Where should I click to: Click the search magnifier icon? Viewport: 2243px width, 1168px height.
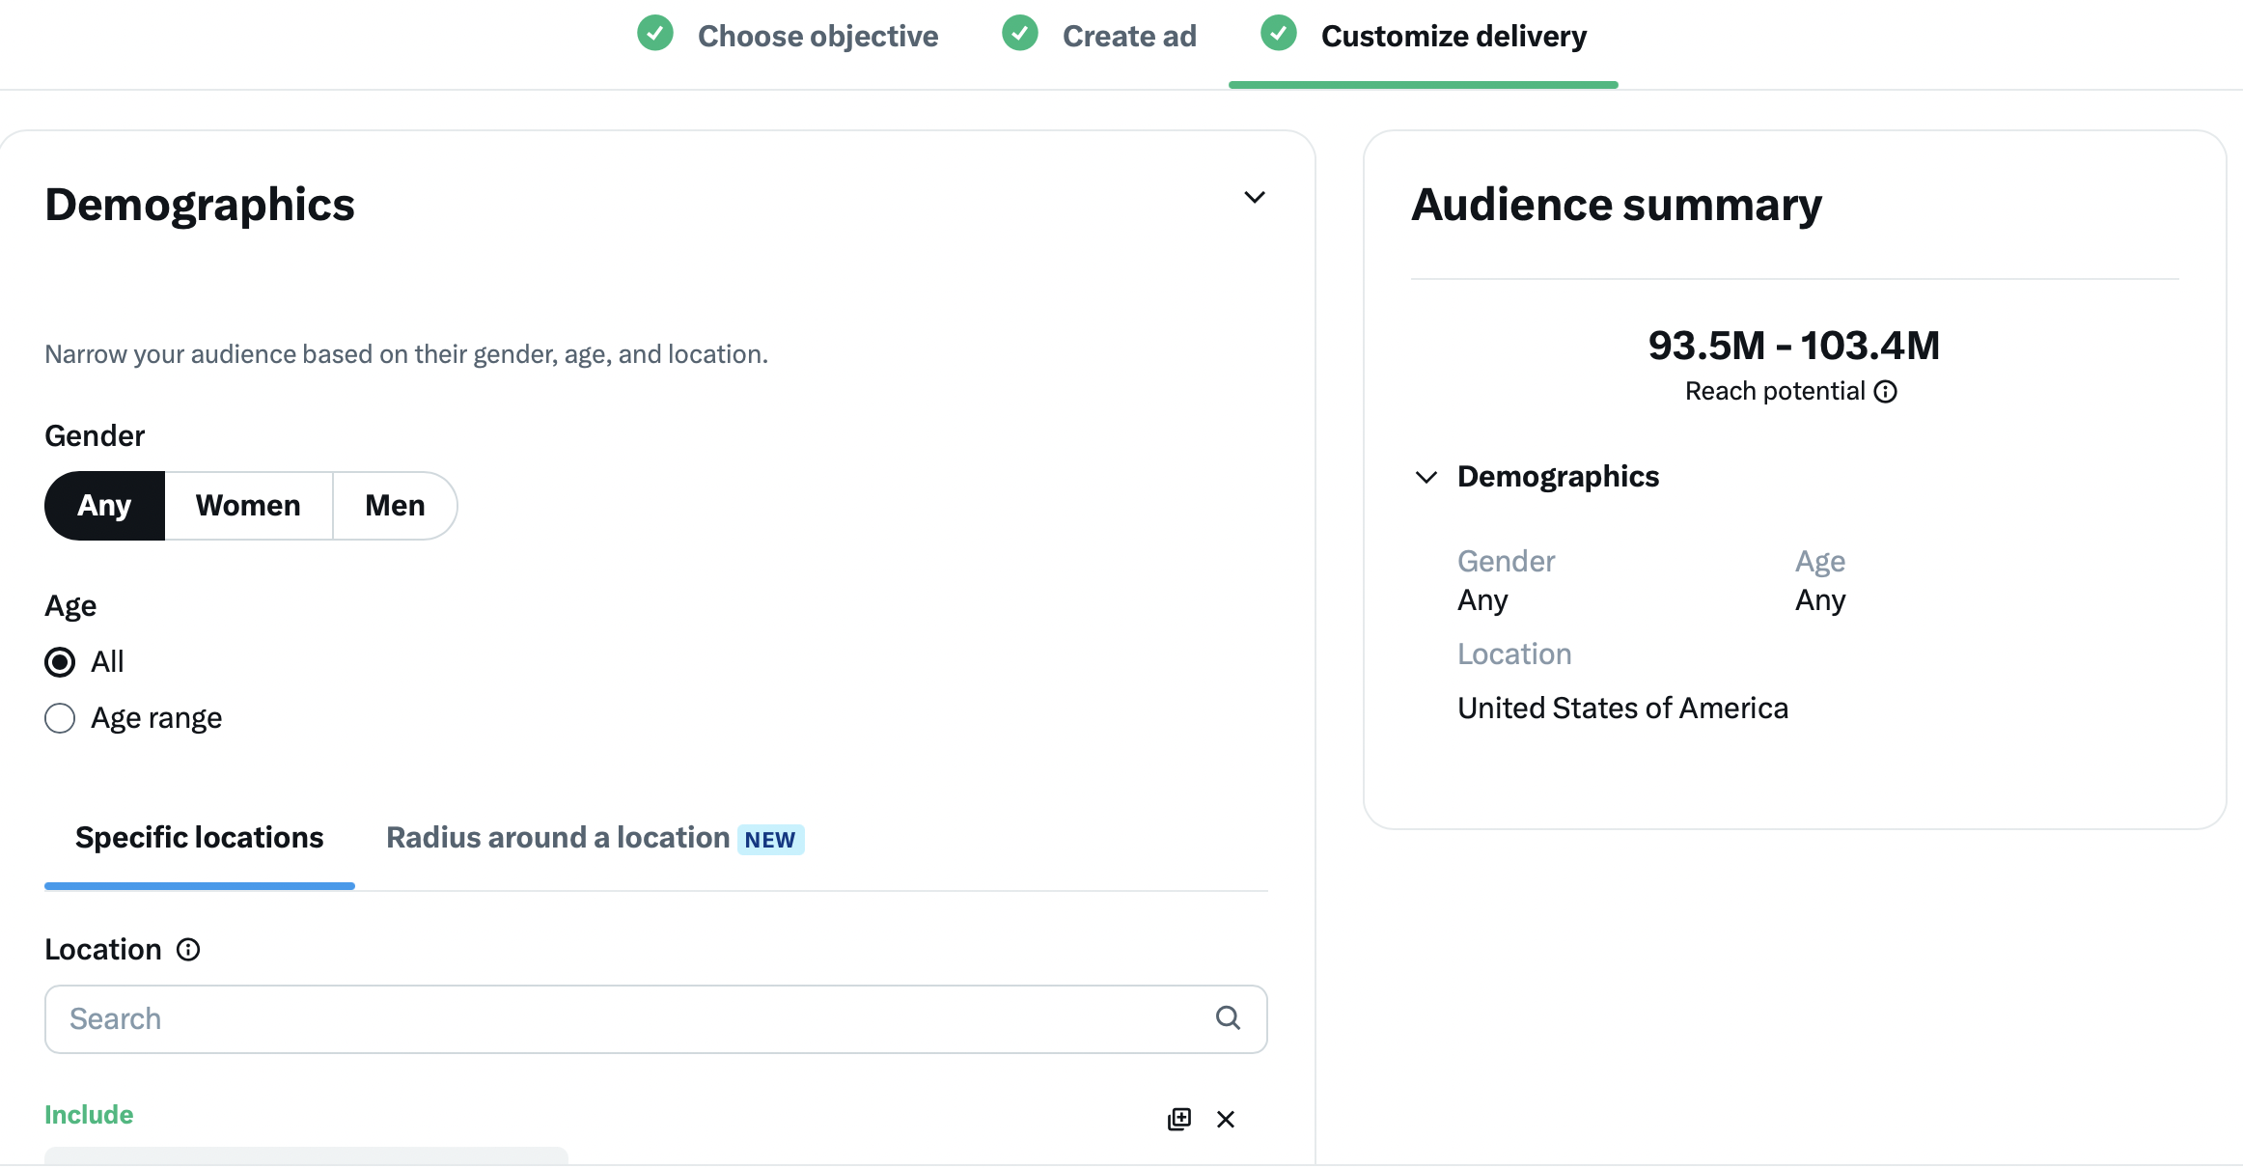[1228, 1018]
